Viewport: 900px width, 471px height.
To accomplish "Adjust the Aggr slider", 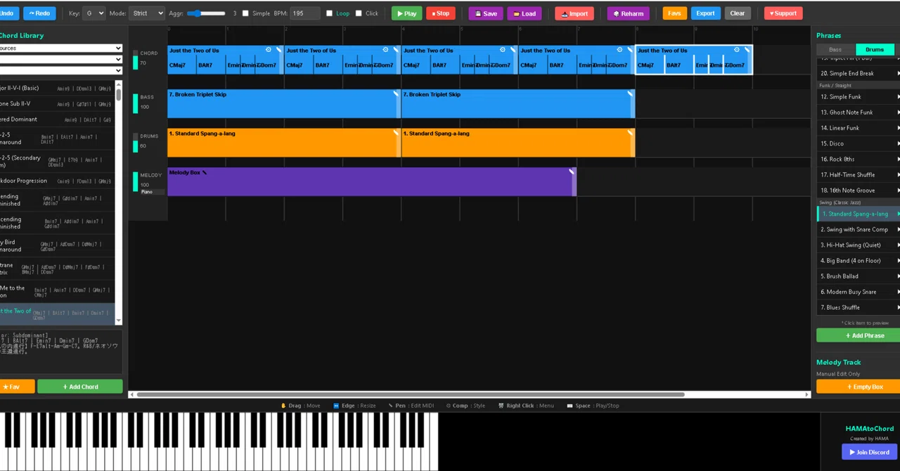I will click(206, 13).
